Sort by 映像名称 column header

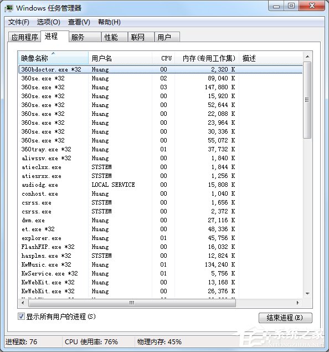(x=53, y=58)
